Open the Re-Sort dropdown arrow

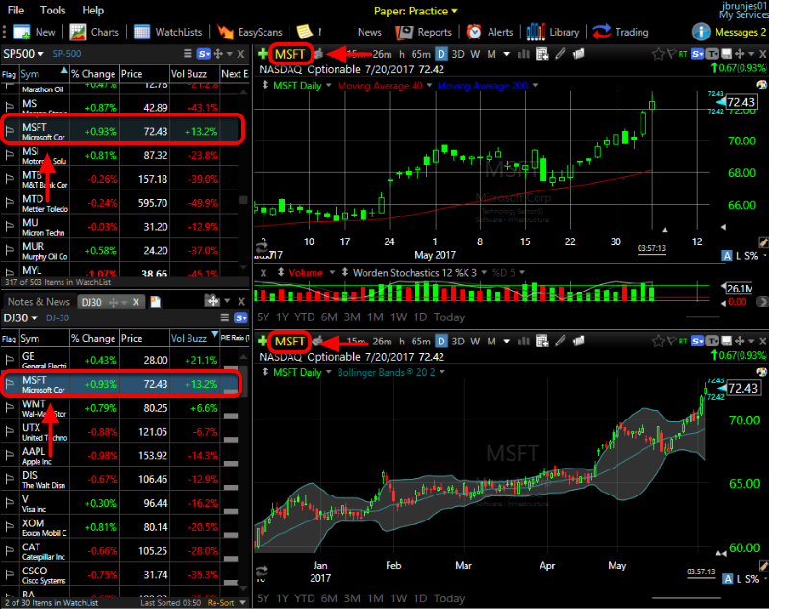coord(243,603)
